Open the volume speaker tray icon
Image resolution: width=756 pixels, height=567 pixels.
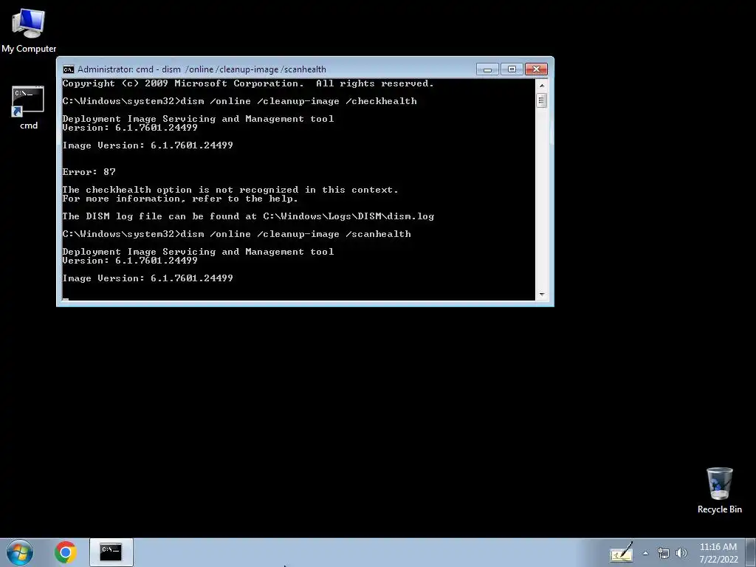(x=681, y=553)
